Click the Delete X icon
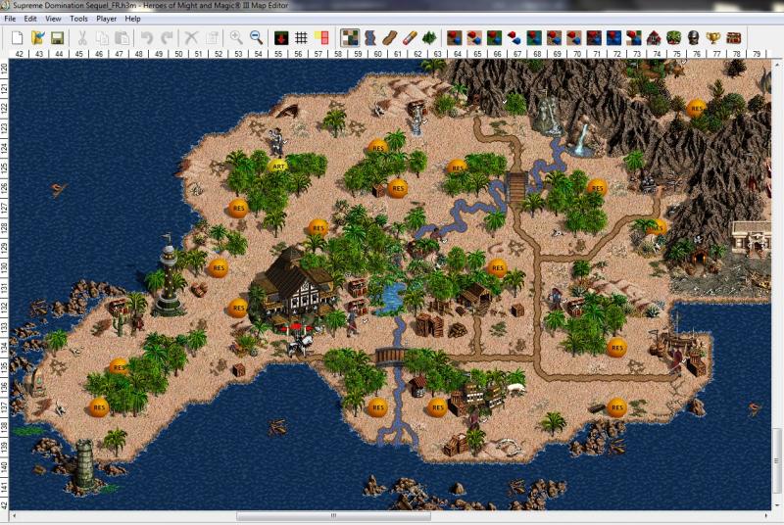The image size is (784, 525). (191, 38)
